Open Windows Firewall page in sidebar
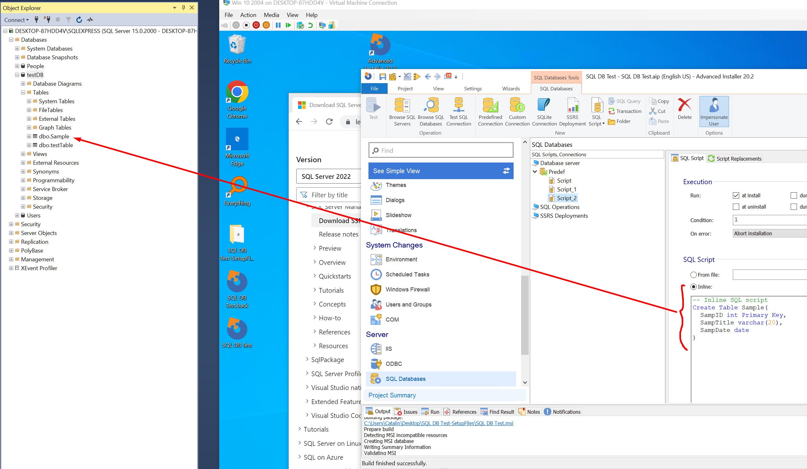 (x=407, y=289)
